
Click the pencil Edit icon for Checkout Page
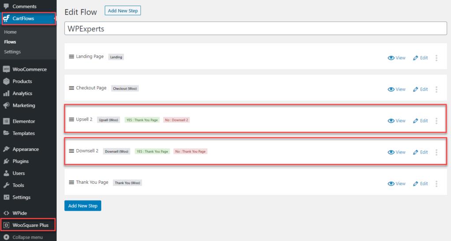[415, 89]
